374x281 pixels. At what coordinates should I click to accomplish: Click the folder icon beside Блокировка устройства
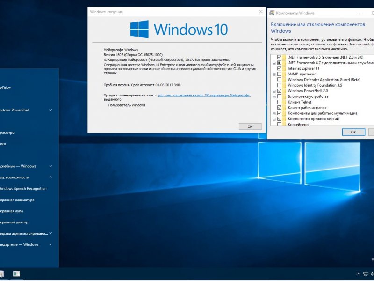point(284,96)
